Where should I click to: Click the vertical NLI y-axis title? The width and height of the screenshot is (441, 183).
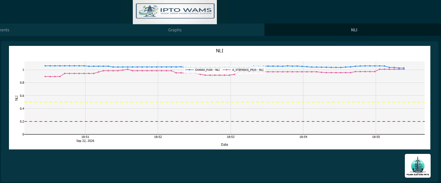click(17, 98)
